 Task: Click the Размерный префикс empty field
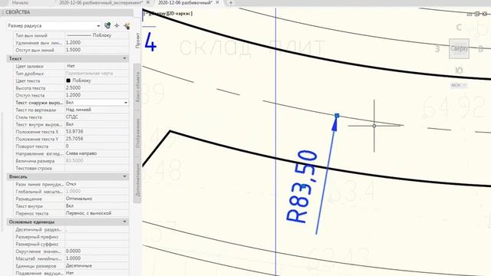[x=97, y=237]
